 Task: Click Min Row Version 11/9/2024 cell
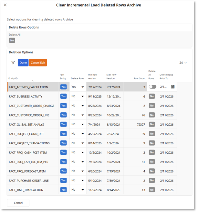[96, 190]
